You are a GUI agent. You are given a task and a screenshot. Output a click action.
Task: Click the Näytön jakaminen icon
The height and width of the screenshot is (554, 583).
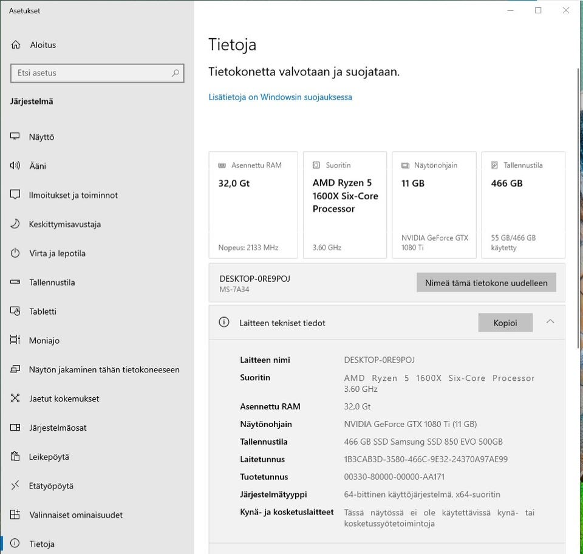15,369
